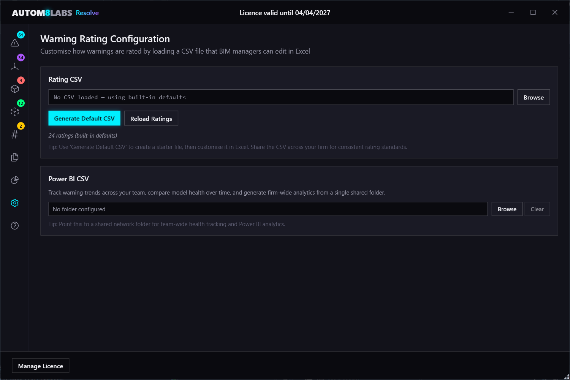
Task: Open the help question mark panel
Action: pos(14,225)
